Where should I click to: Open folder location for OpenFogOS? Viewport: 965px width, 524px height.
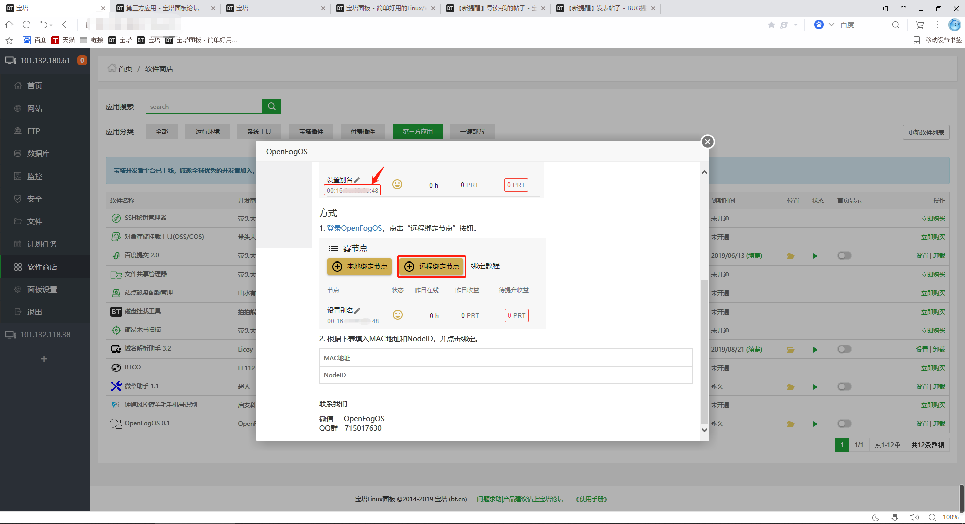791,424
